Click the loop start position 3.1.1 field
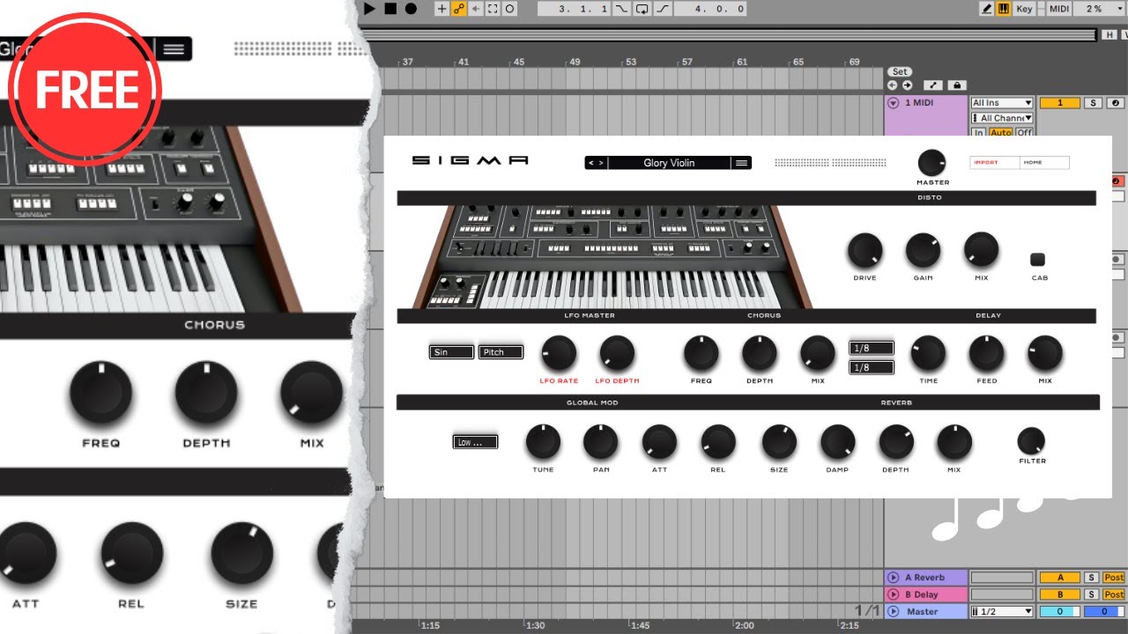 [x=574, y=9]
